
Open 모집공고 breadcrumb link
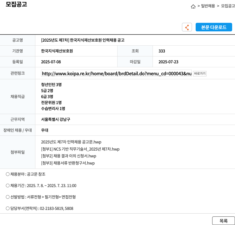click(228, 6)
